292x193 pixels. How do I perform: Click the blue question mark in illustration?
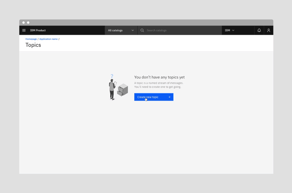[x=112, y=76]
